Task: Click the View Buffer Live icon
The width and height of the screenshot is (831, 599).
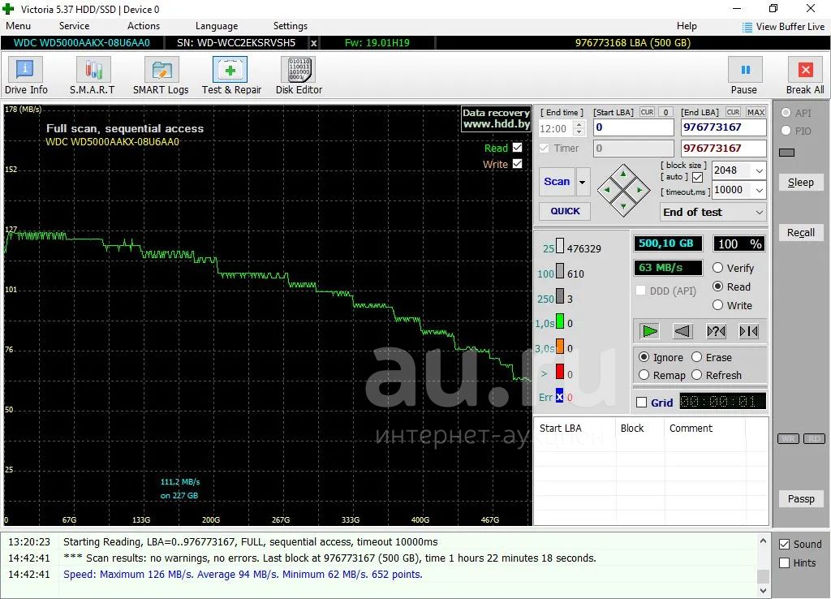Action: click(747, 27)
